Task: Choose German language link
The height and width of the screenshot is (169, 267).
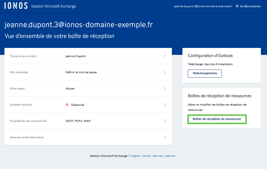Action: (158, 156)
